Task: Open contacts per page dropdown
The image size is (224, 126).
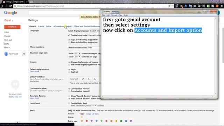Action: pyautogui.click(x=77, y=57)
